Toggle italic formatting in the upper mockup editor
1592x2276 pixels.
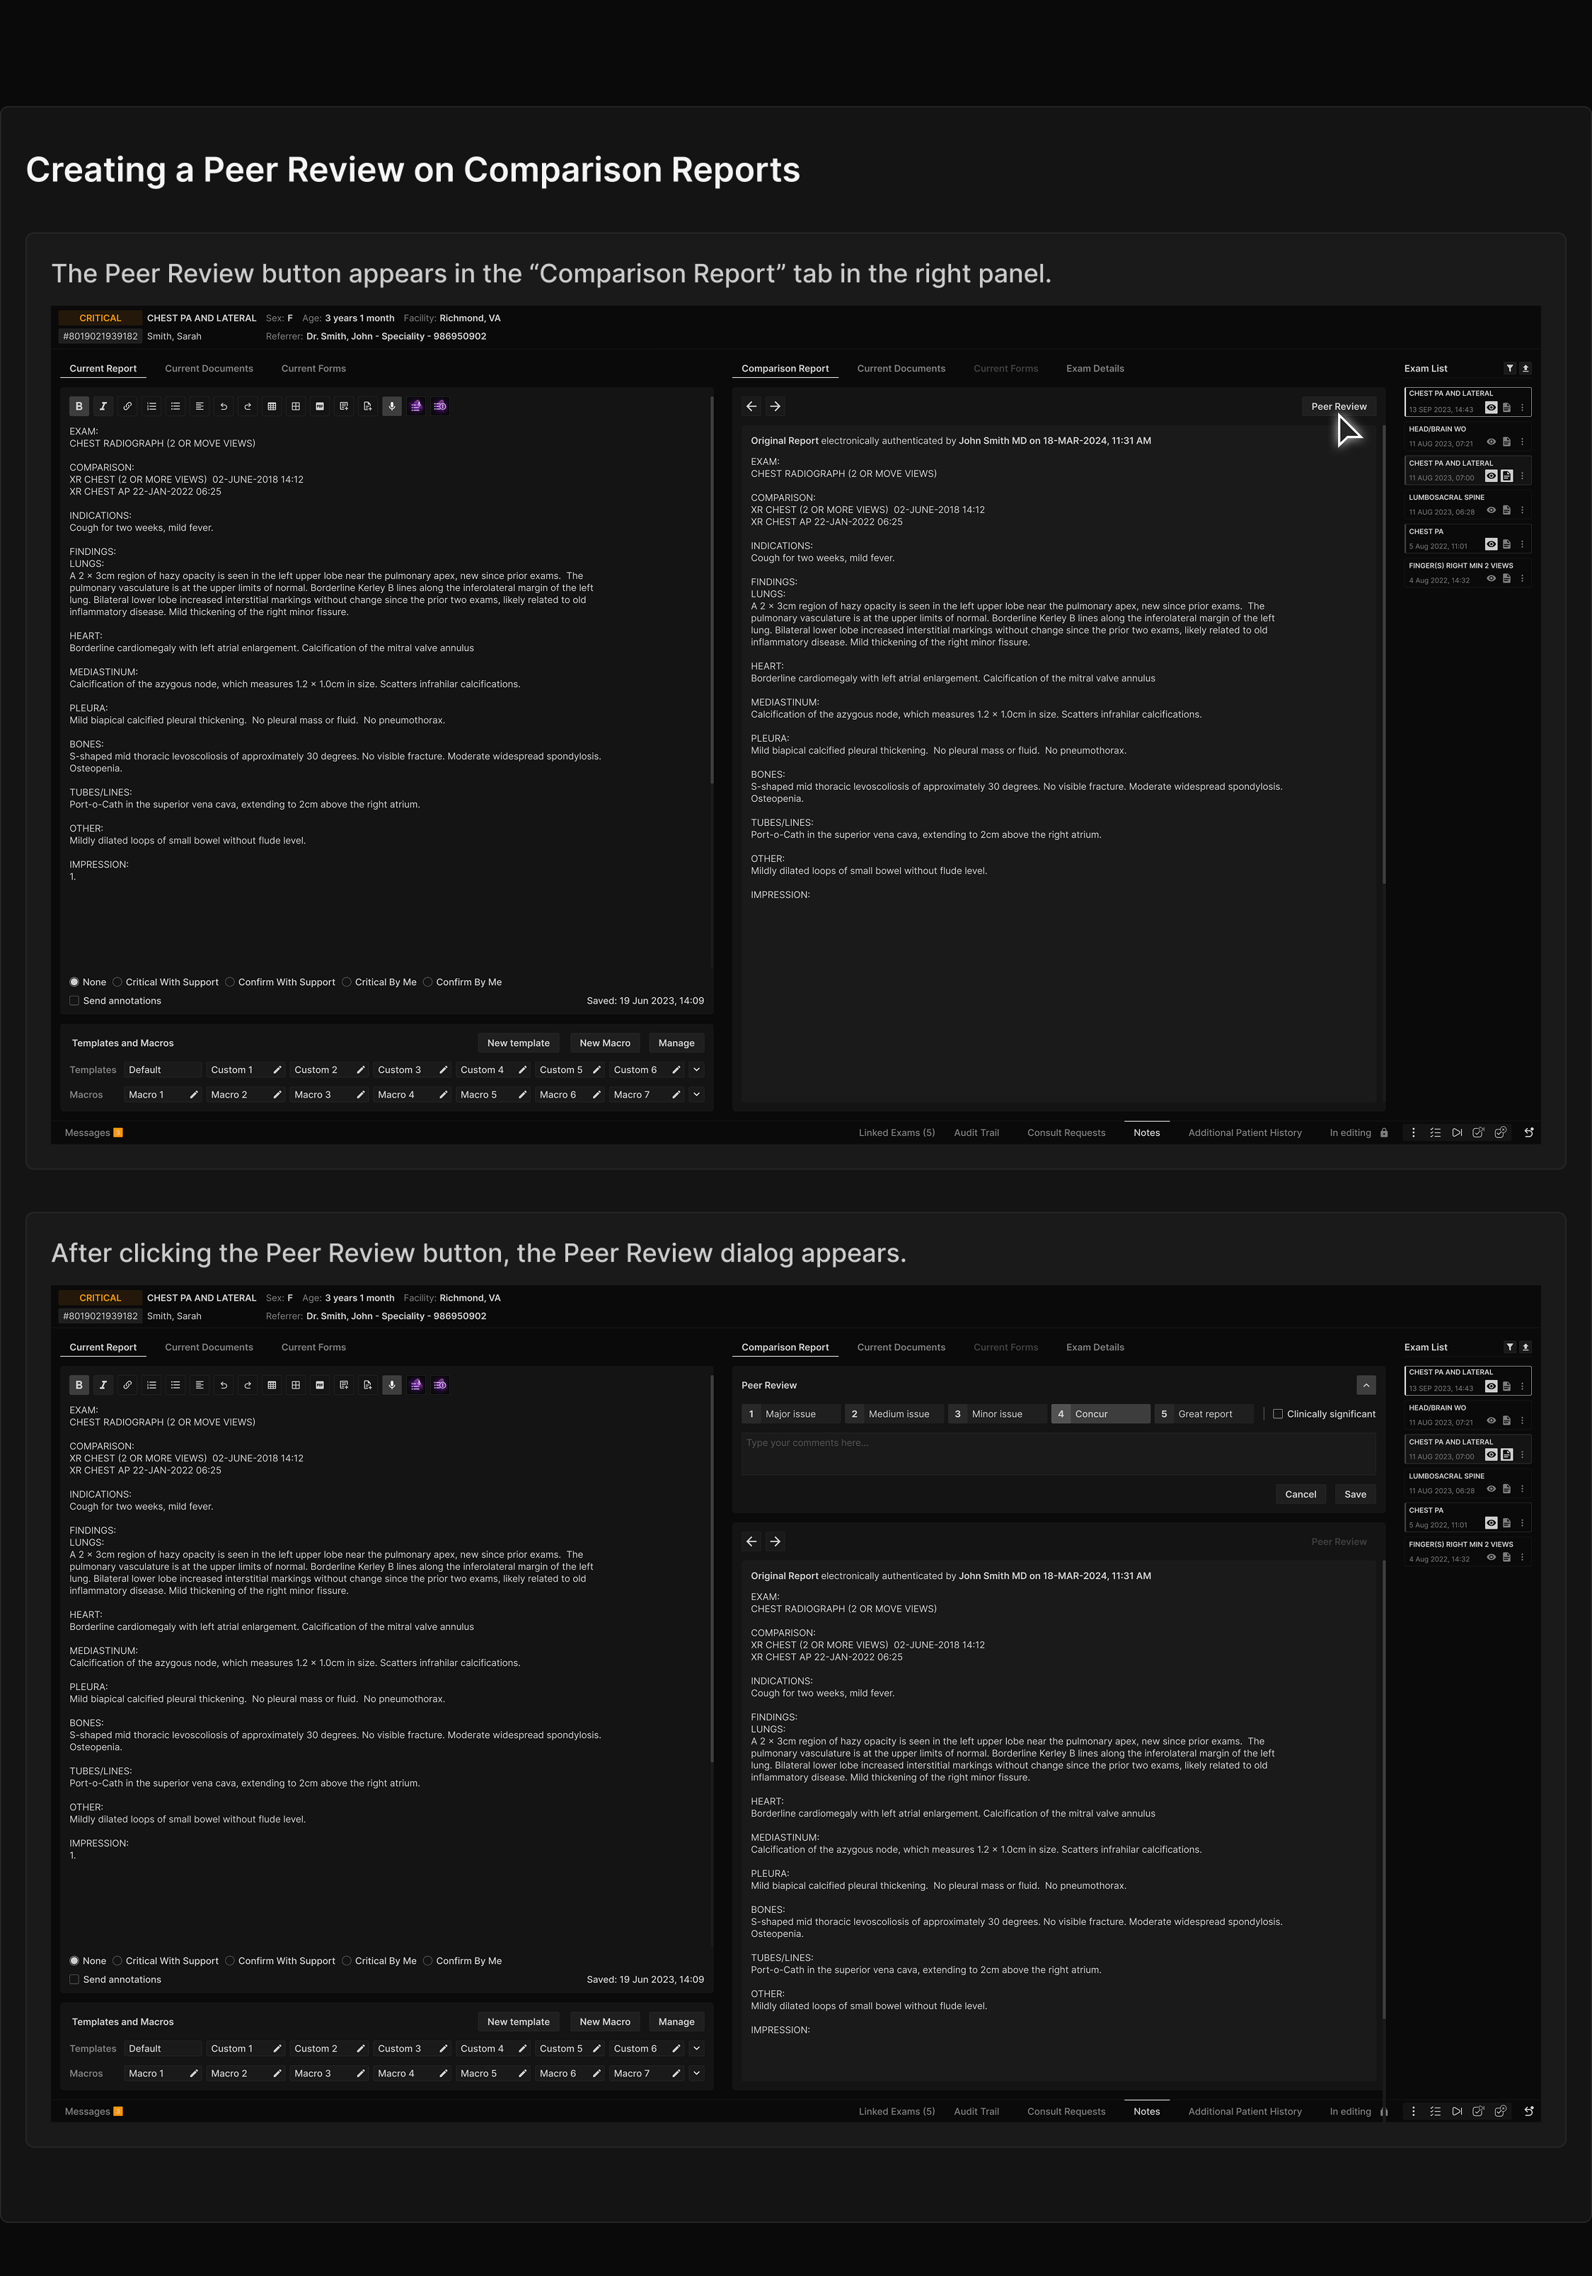(103, 406)
